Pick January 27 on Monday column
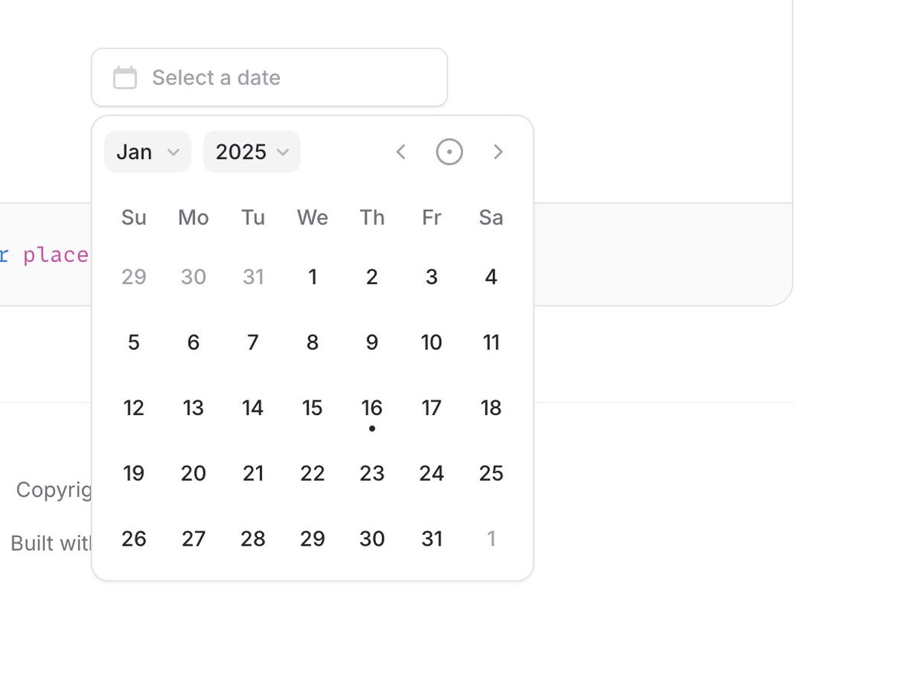The image size is (917, 677). point(193,539)
